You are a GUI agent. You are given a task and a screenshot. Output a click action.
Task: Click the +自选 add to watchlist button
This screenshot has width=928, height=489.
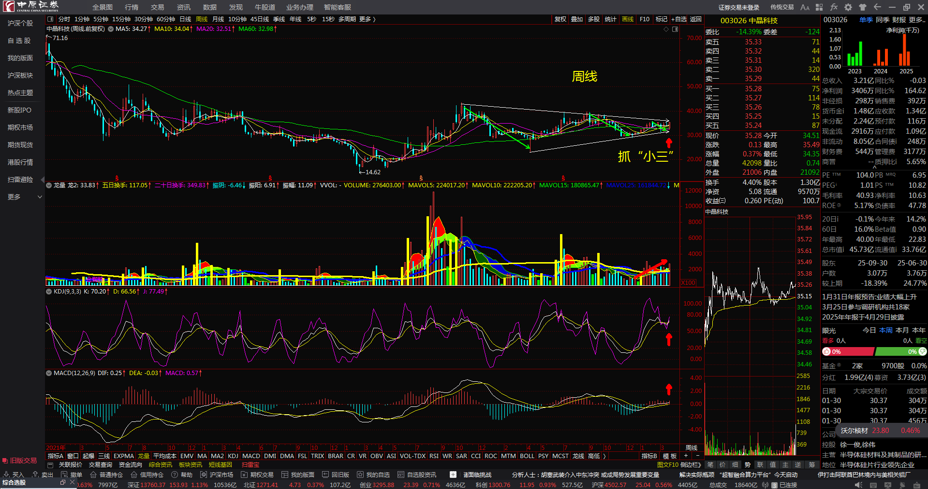tap(679, 19)
